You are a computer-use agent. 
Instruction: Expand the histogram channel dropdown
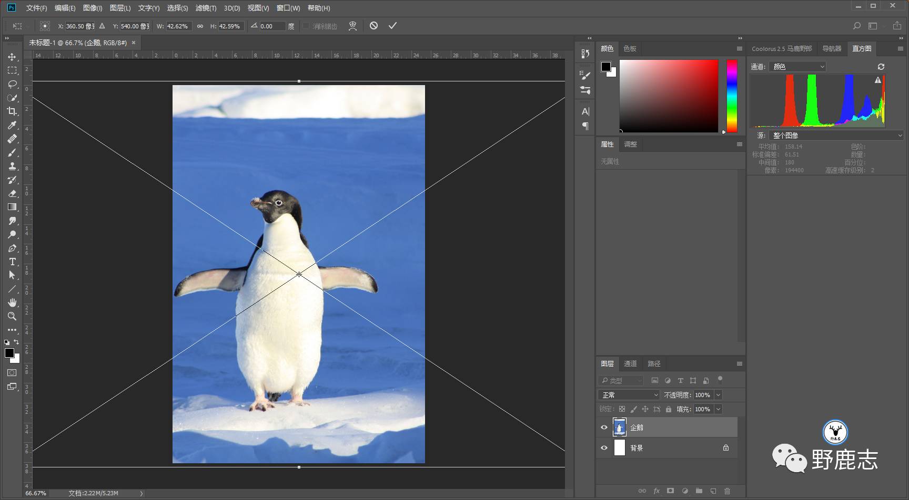click(797, 67)
